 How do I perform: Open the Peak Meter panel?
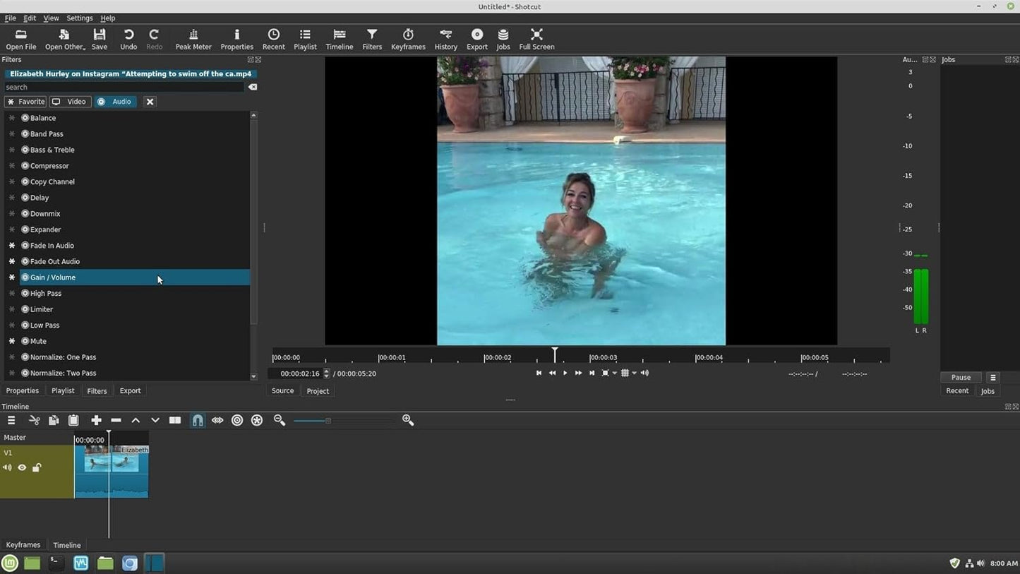click(193, 40)
